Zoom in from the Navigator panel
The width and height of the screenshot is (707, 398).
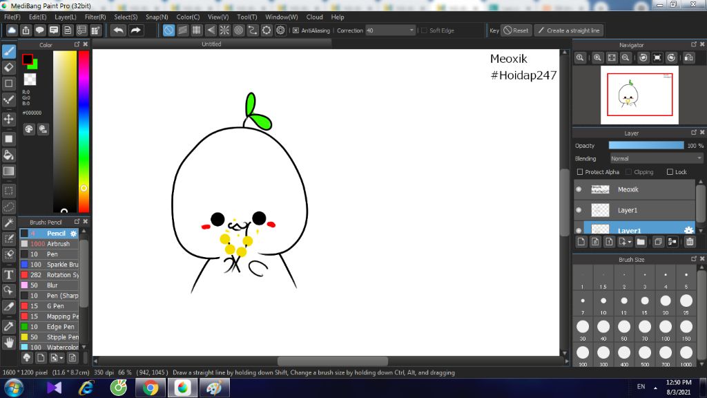point(597,58)
